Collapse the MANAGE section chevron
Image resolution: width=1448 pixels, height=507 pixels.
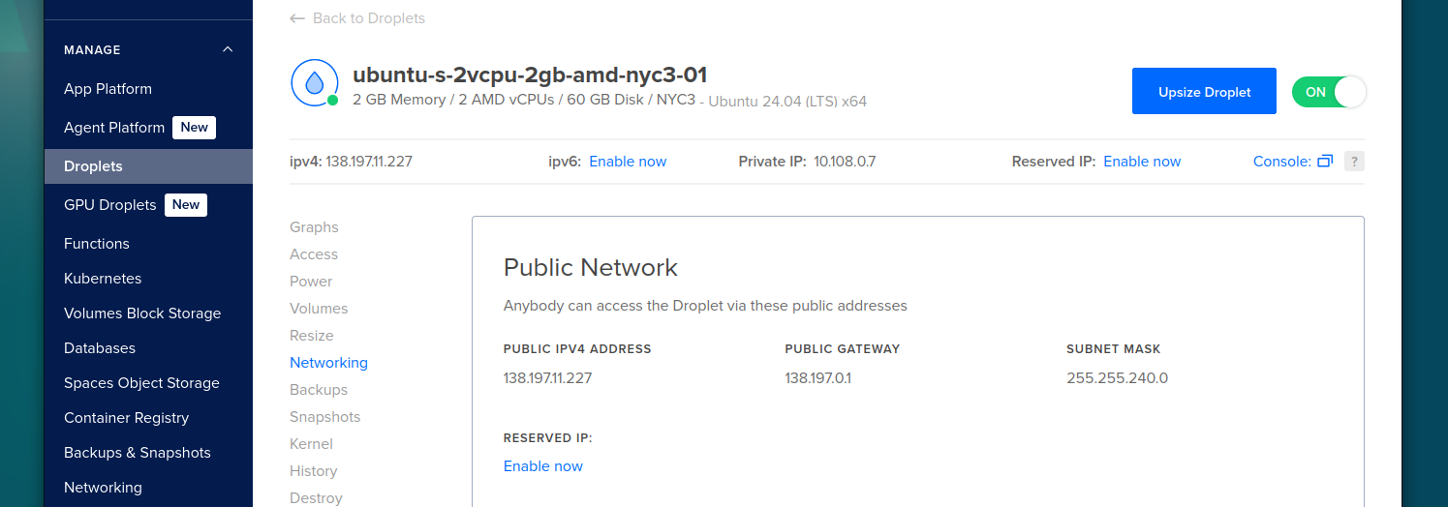tap(228, 49)
